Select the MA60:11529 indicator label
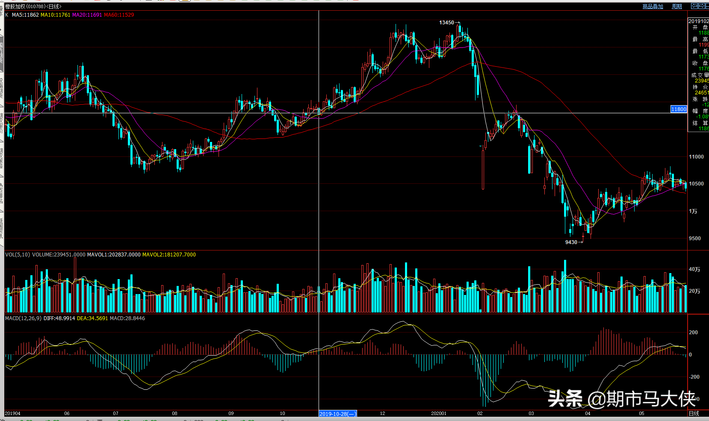 tap(119, 15)
